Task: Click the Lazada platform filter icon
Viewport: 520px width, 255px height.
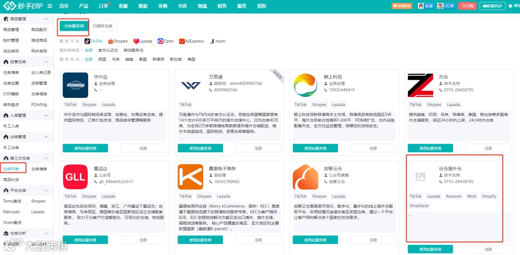Action: tap(136, 41)
